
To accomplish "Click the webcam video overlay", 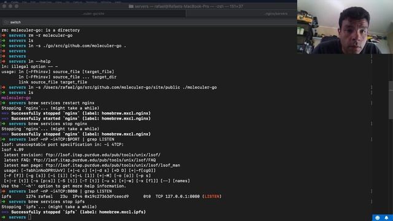I will [x=345, y=27].
